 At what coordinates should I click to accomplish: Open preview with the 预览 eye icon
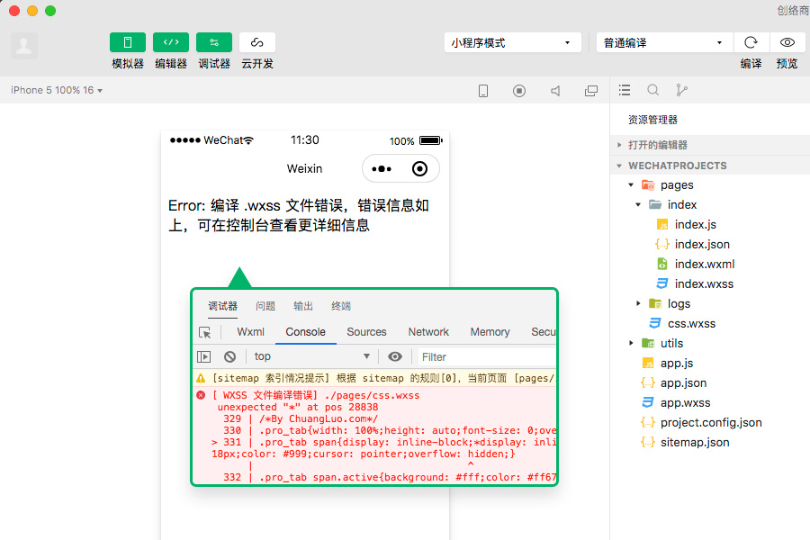(x=787, y=42)
